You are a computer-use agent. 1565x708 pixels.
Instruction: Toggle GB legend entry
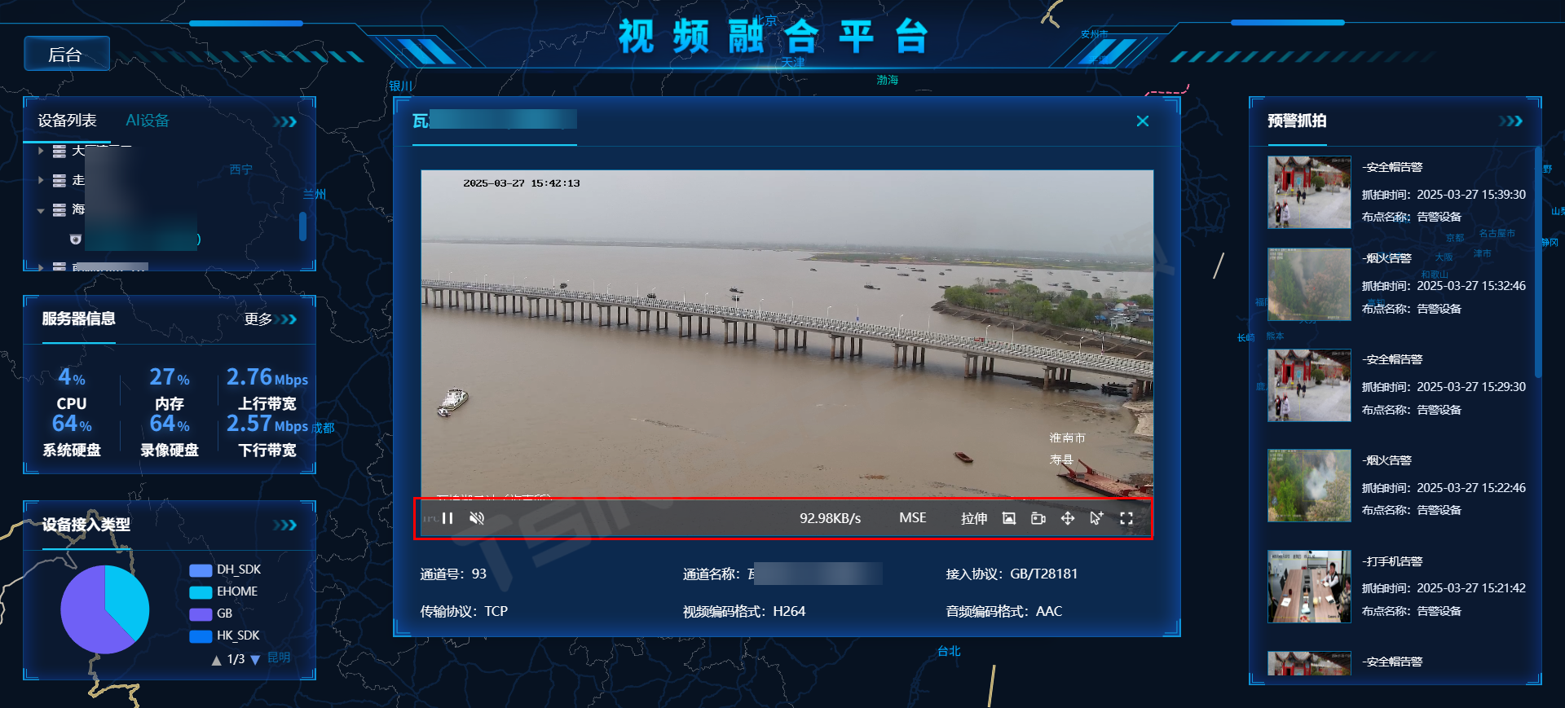(x=211, y=613)
